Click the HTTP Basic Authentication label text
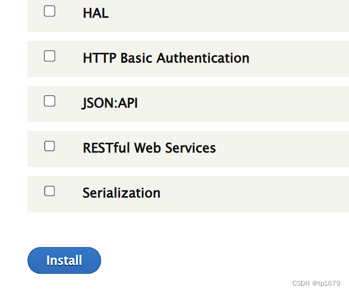349x292 pixels. (166, 58)
